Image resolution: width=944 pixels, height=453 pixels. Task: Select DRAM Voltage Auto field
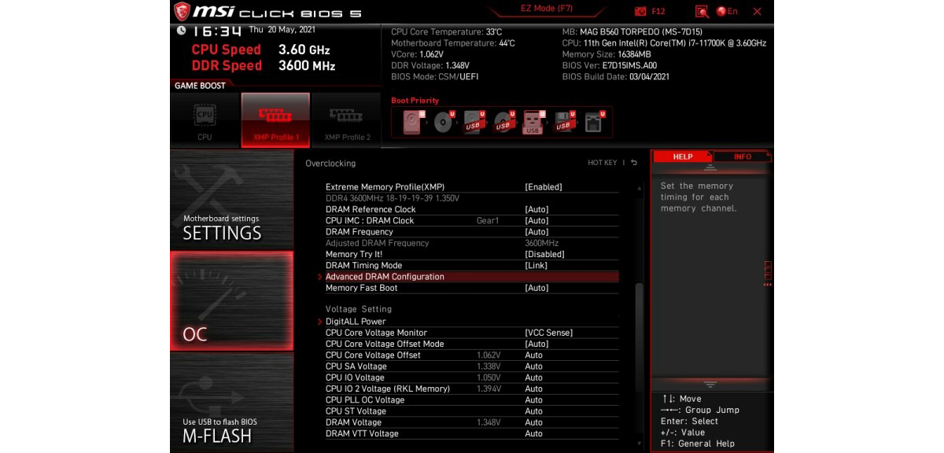533,422
